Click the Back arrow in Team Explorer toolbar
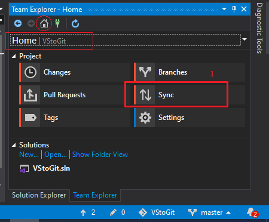This screenshot has height=222, width=269. click(x=18, y=23)
